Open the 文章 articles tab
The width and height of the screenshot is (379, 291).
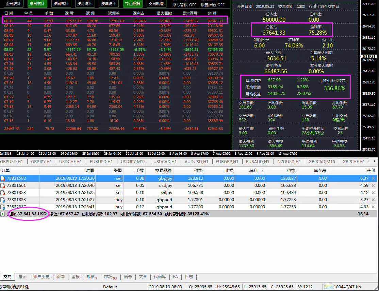tap(143, 277)
